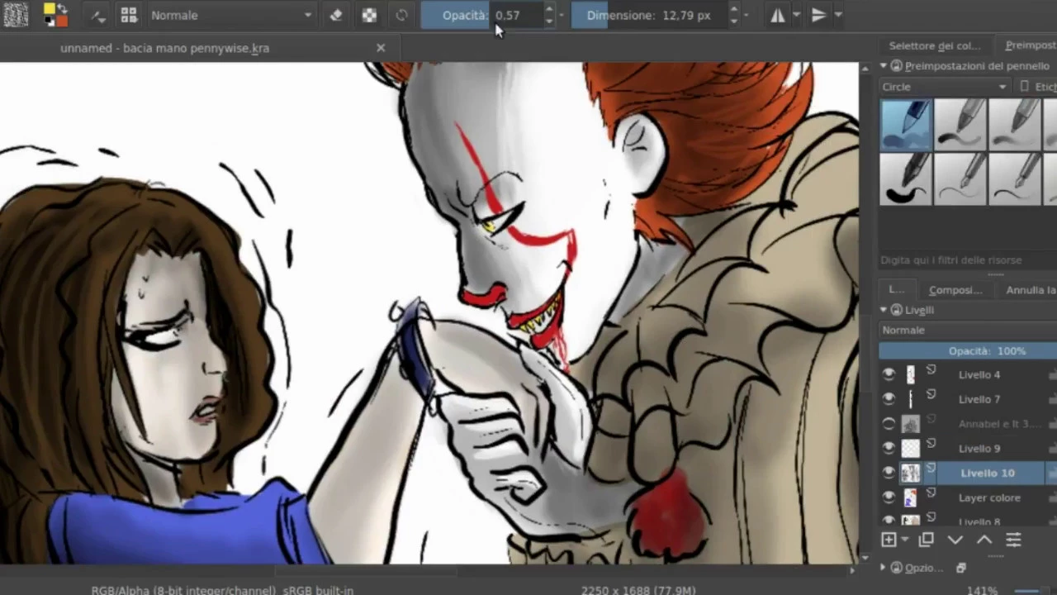Click Livello 10 layer thumbnail
The image size is (1057, 595).
tap(911, 473)
